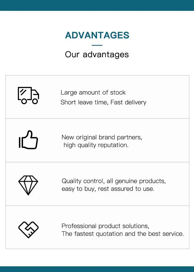Click the delivery truck icon
Viewport: 194px width, 272px height.
pyautogui.click(x=28, y=95)
